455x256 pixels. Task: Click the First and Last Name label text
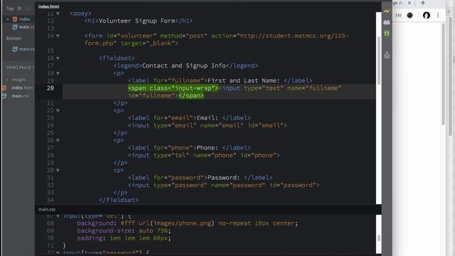pyautogui.click(x=244, y=80)
